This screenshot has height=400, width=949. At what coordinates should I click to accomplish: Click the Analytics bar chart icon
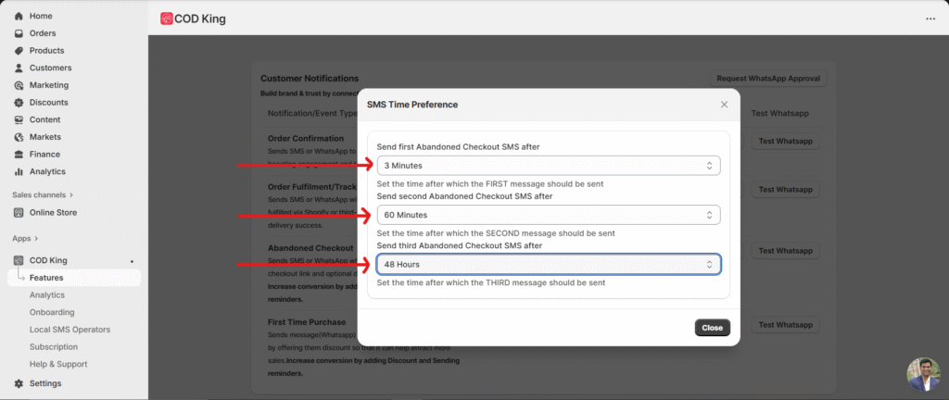coord(19,171)
